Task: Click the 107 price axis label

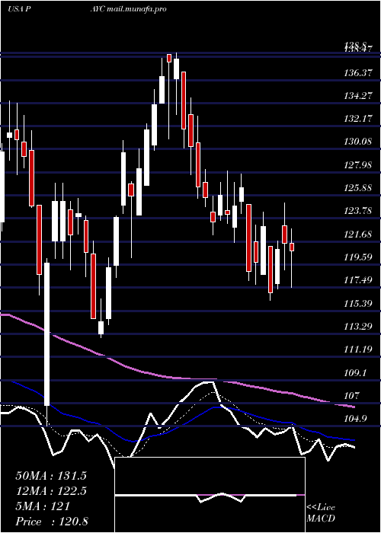Action: click(x=353, y=396)
